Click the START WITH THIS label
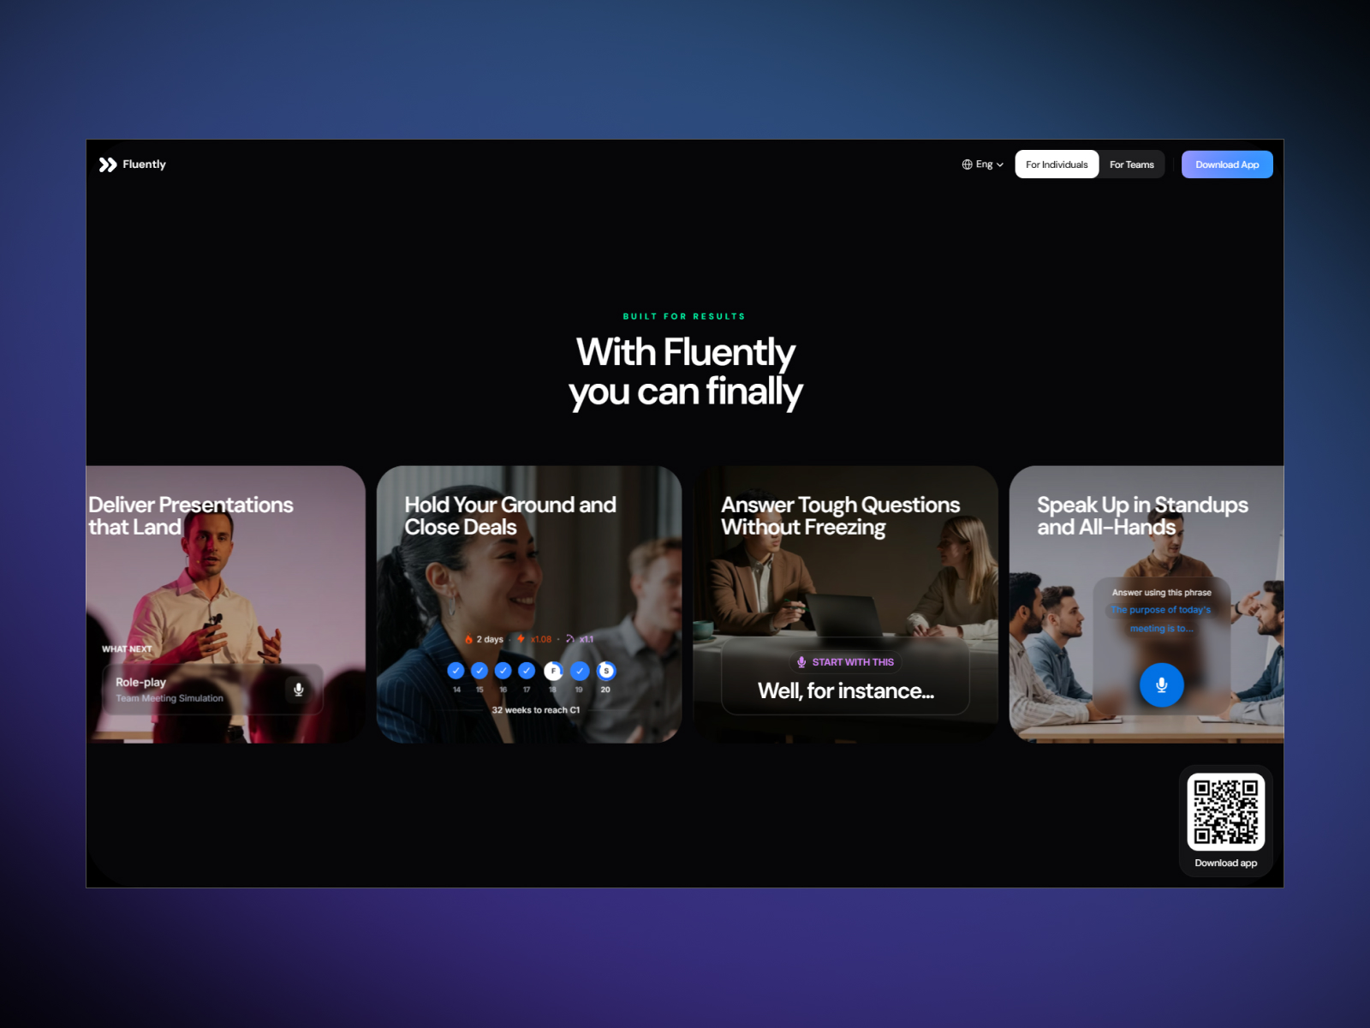 click(x=853, y=662)
